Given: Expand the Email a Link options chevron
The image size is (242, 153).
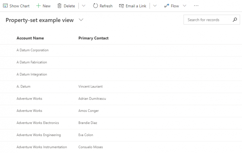Looking at the screenshot, I should tap(155, 6).
